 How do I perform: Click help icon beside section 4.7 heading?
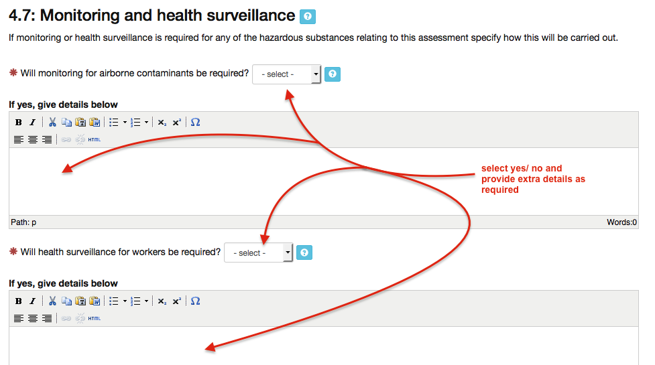tap(308, 17)
